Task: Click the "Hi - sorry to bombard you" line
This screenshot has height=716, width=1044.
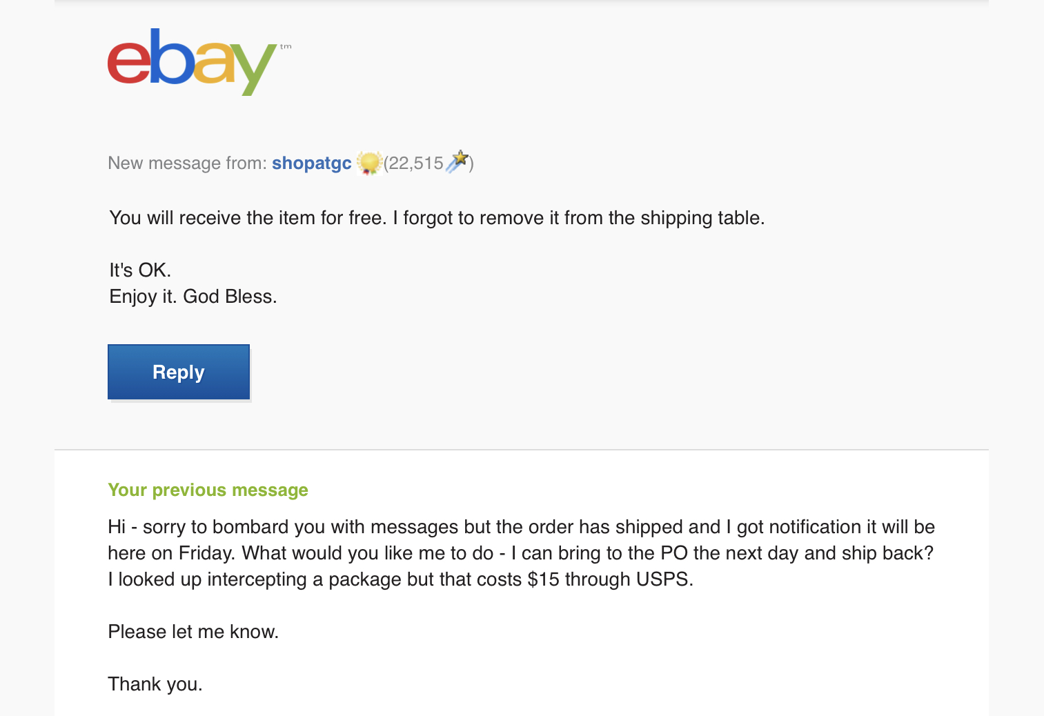Action: point(521,527)
